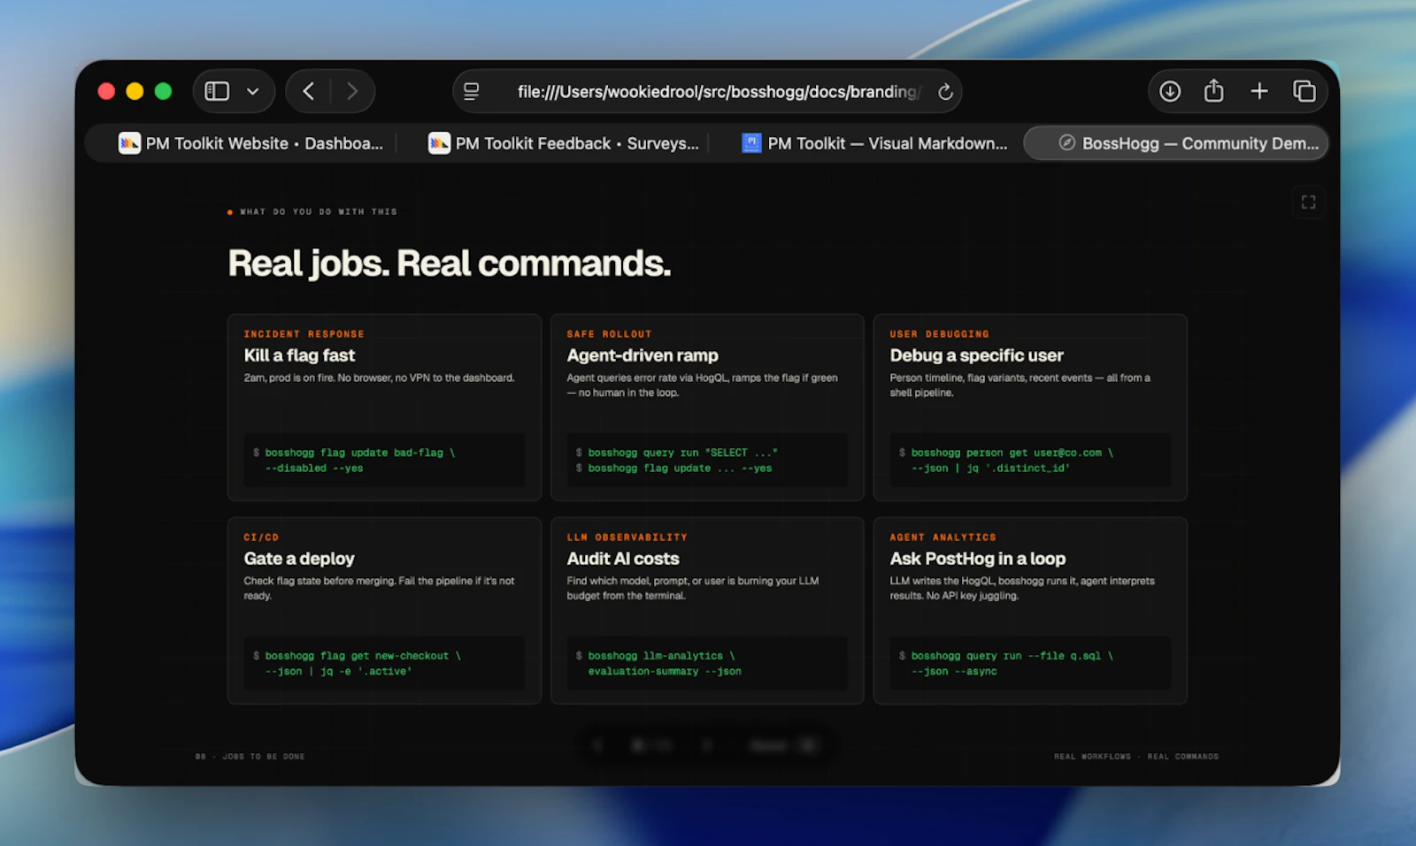The width and height of the screenshot is (1416, 846).
Task: Reload the current page
Action: pos(945,92)
